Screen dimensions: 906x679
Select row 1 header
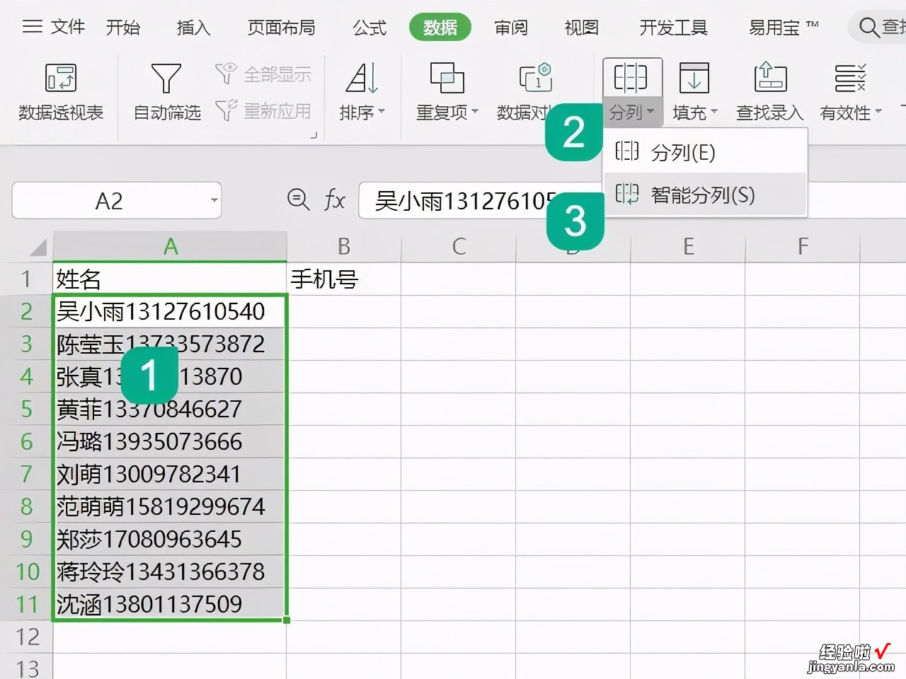click(x=26, y=279)
